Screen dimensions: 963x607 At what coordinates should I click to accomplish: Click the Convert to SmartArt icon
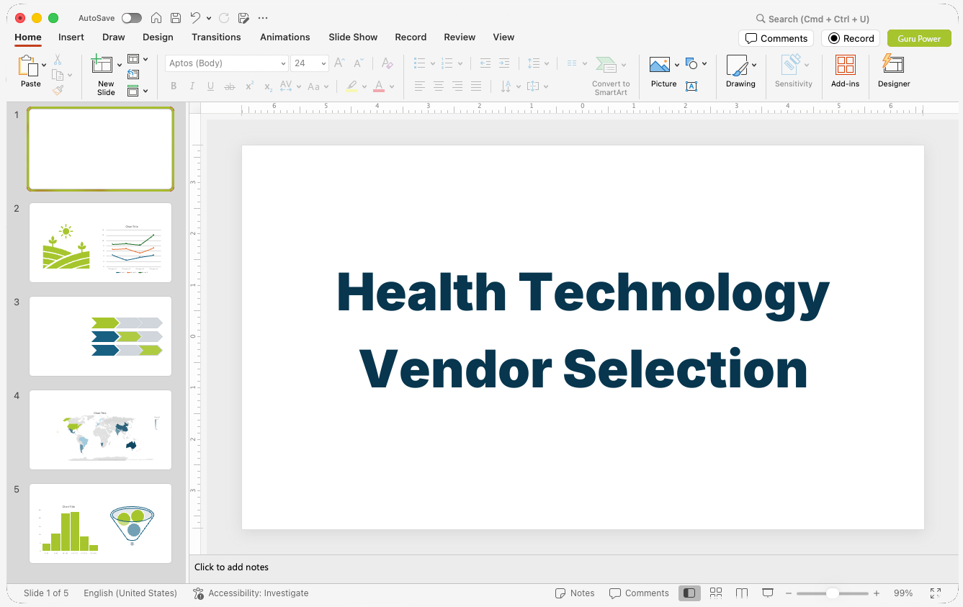606,65
